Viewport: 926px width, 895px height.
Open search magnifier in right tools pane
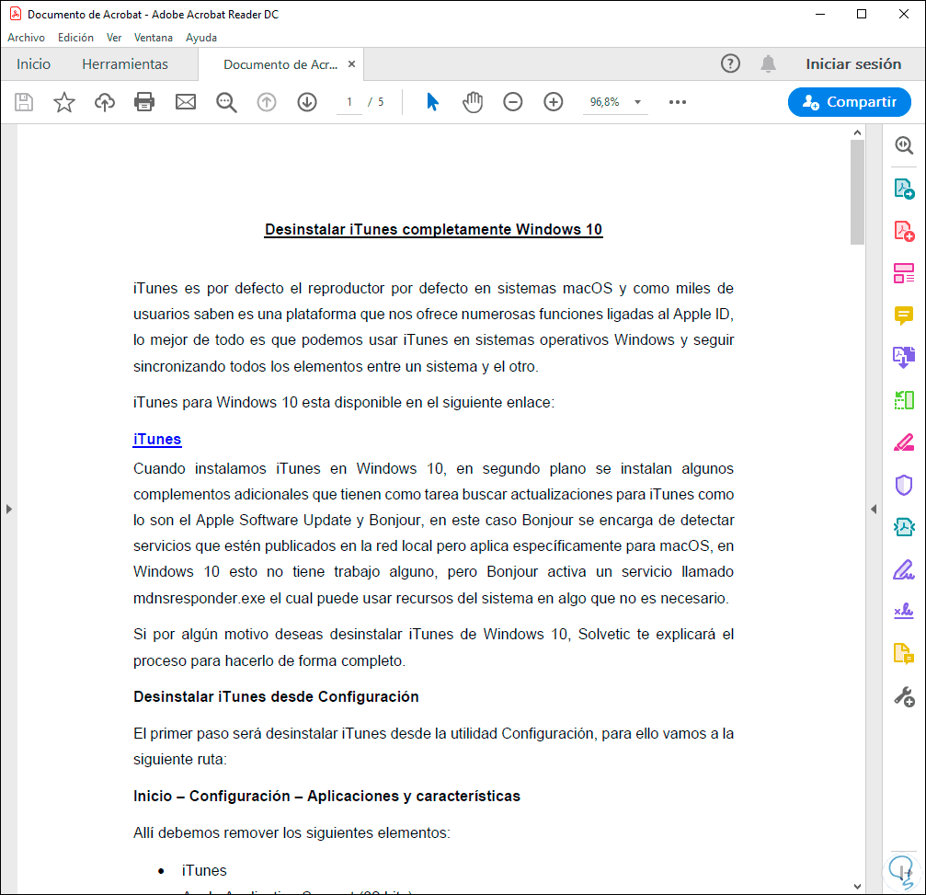(904, 145)
